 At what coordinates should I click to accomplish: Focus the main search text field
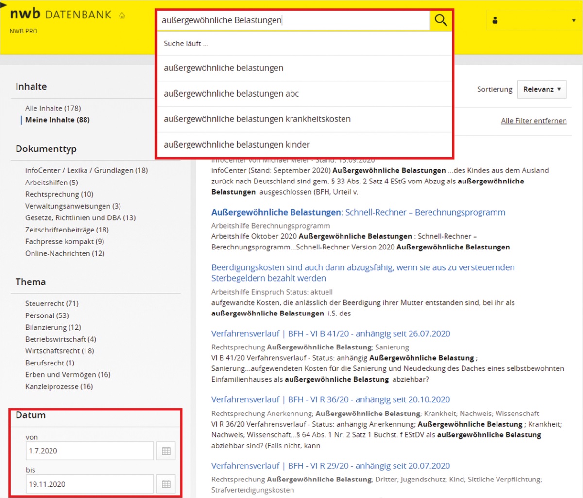coord(293,20)
